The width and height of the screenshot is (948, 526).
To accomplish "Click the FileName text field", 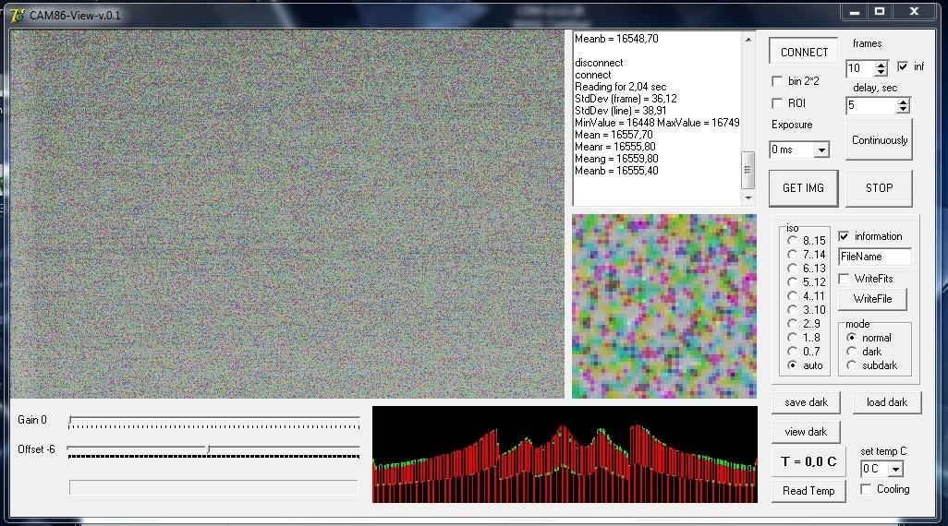I will pos(874,257).
